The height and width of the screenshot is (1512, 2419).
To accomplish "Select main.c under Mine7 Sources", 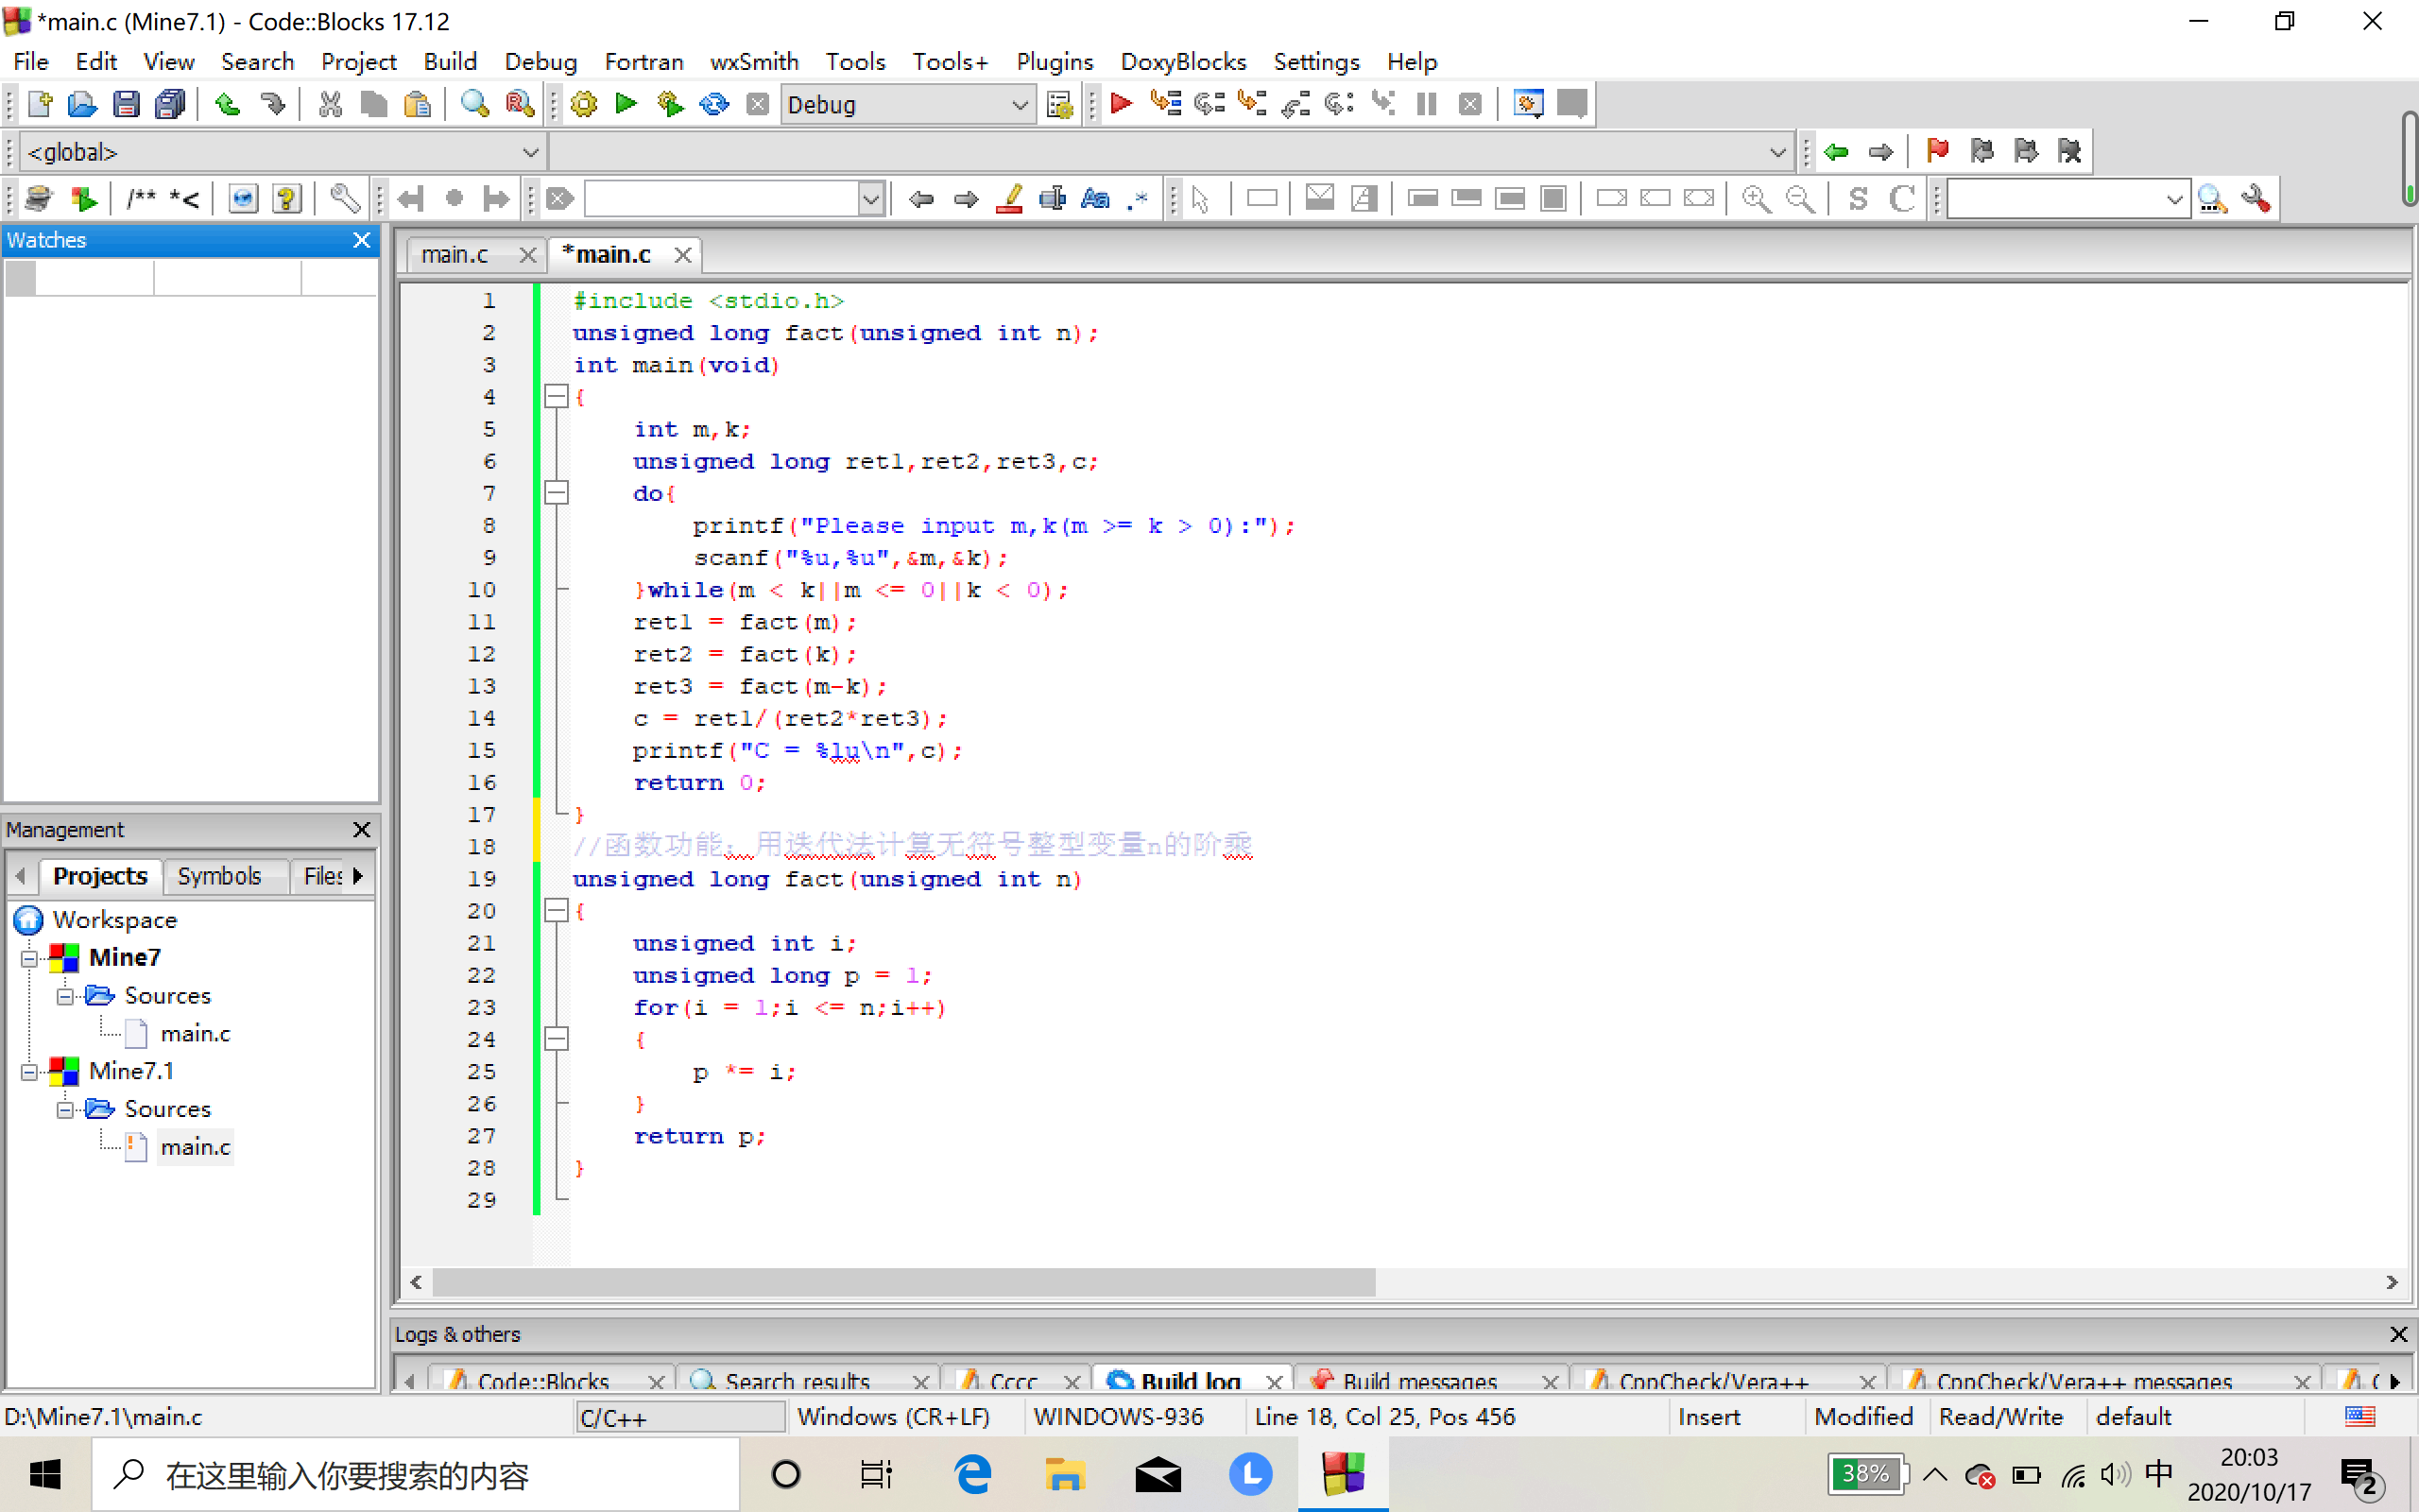I will pyautogui.click(x=195, y=1033).
